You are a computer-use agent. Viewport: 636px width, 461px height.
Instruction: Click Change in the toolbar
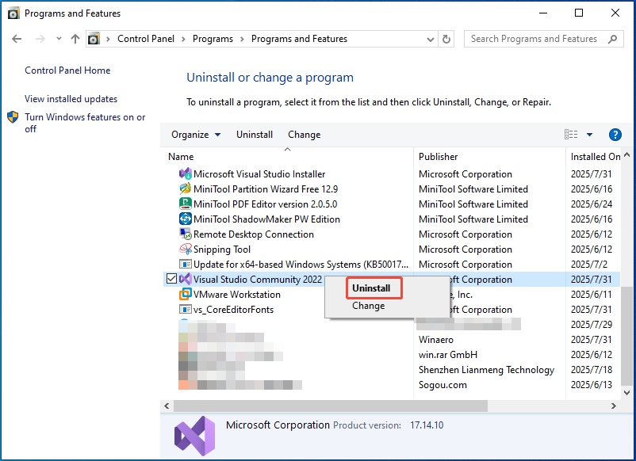[x=305, y=135]
